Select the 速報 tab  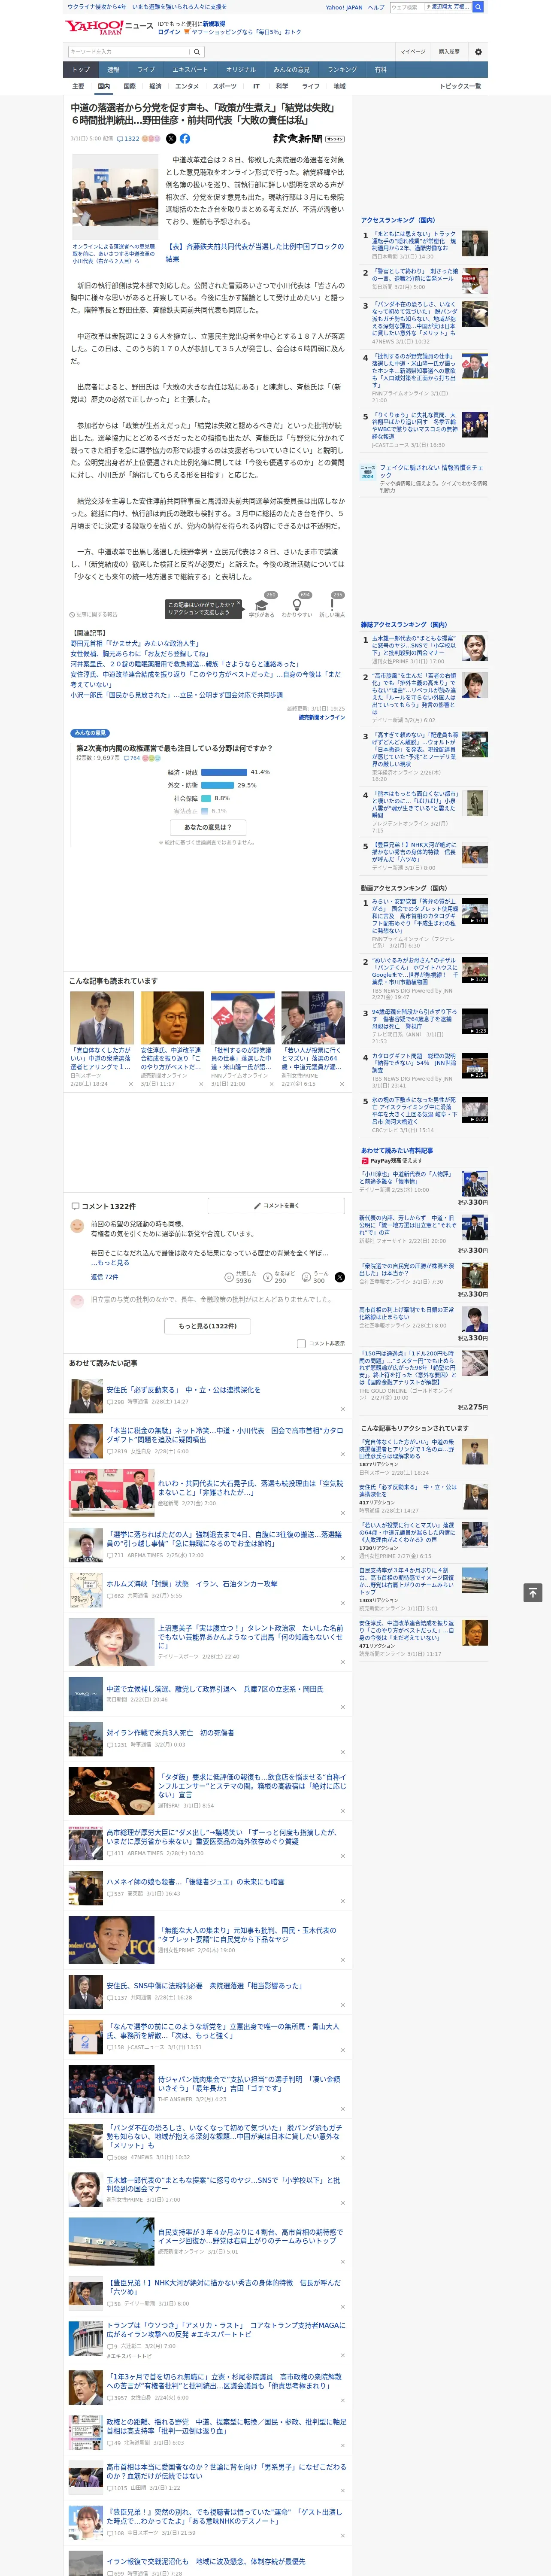click(113, 70)
